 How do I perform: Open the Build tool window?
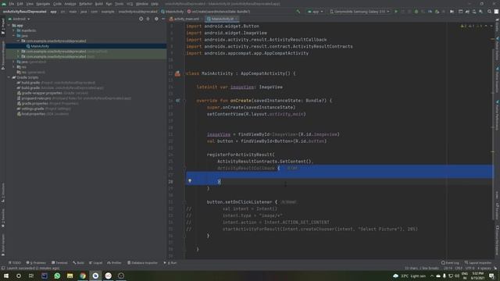pos(78,263)
